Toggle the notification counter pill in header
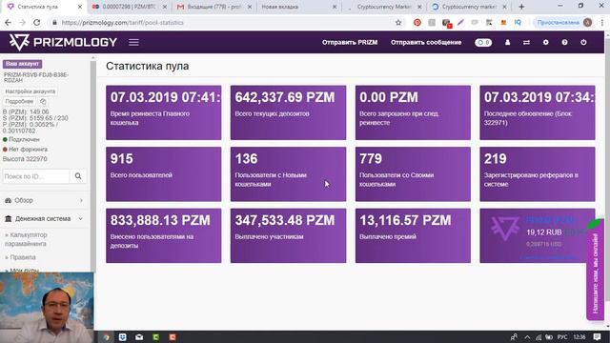Image resolution: width=610 pixels, height=343 pixels. coord(483,42)
